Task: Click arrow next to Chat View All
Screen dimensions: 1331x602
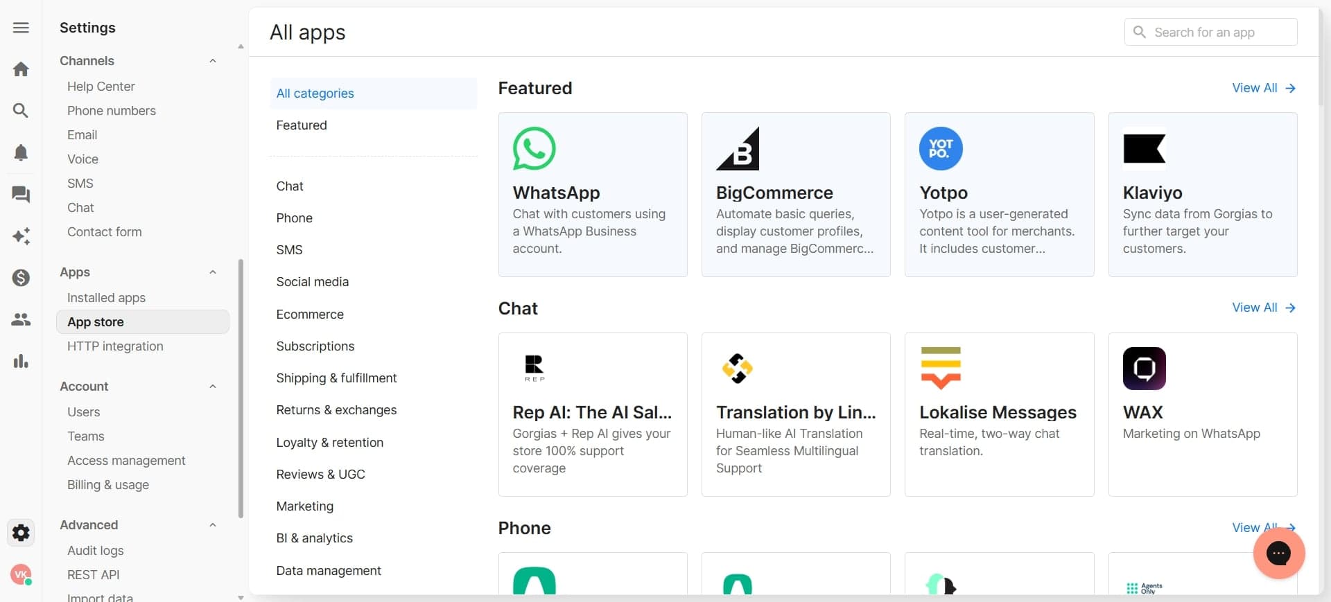Action: click(1290, 308)
